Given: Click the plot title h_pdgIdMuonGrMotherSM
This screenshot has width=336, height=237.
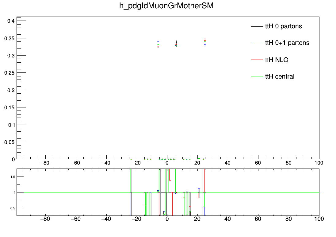Looking at the screenshot, I should [166, 6].
